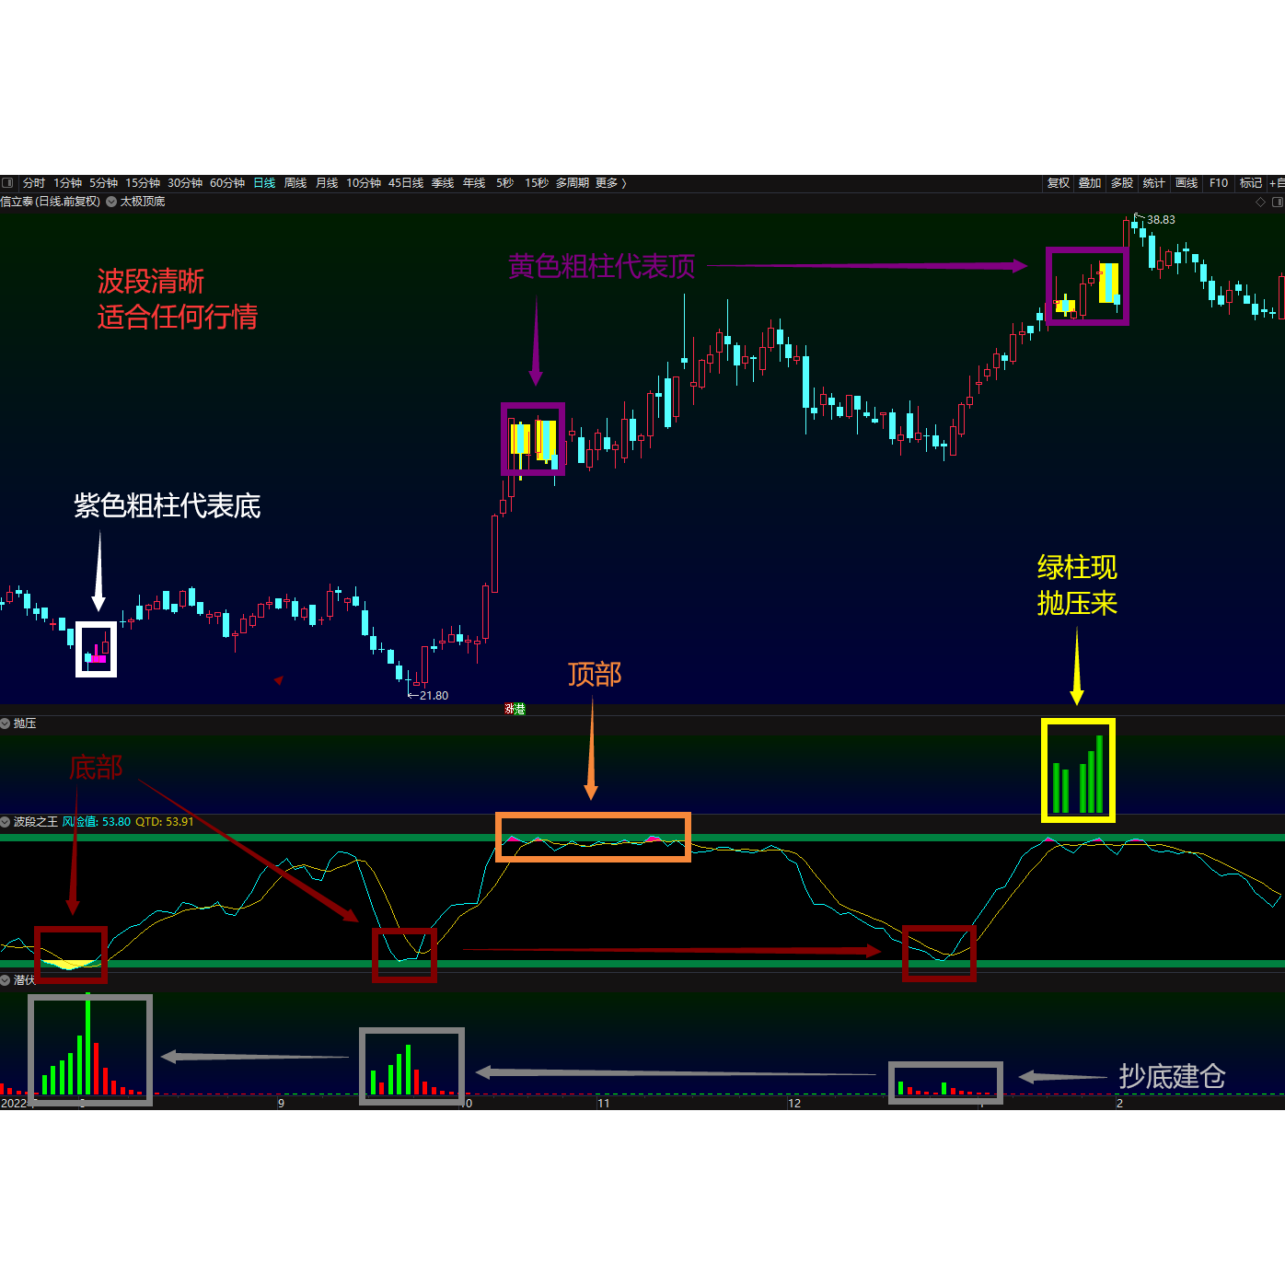Click the 叠加 button
This screenshot has height=1285, width=1285.
click(x=1090, y=183)
